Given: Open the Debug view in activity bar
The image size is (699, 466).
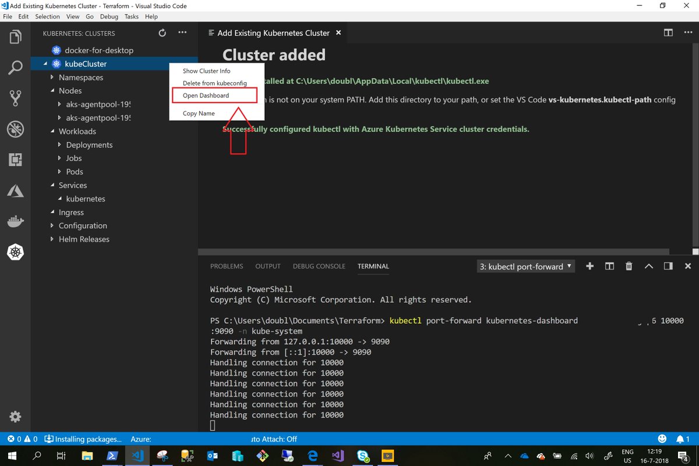Looking at the screenshot, I should tap(15, 129).
